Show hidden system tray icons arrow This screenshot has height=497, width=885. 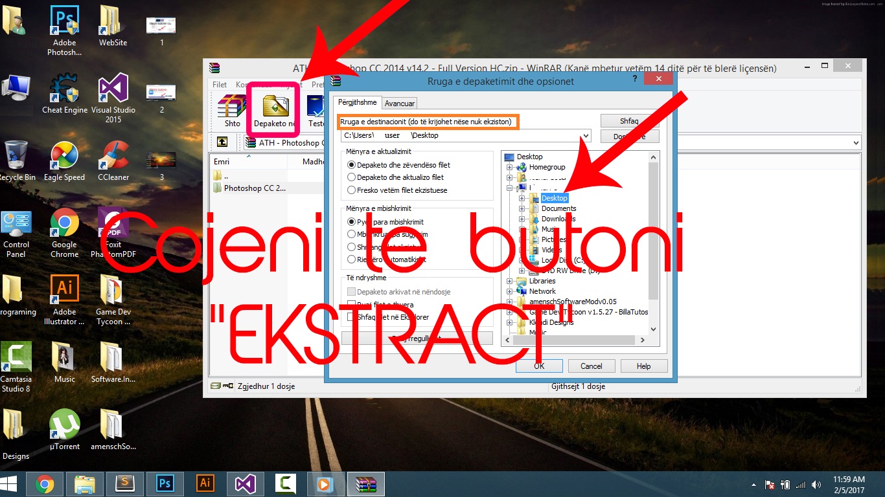pyautogui.click(x=753, y=485)
